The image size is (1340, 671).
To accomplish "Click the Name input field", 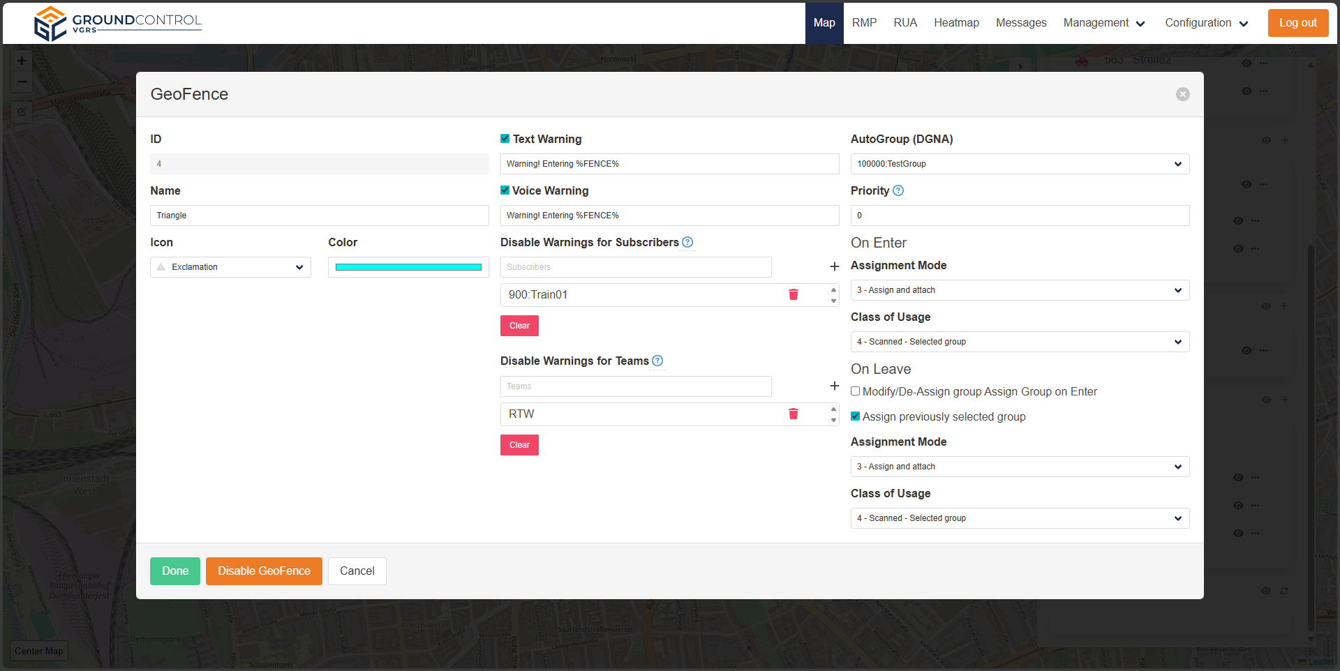I will pos(319,216).
